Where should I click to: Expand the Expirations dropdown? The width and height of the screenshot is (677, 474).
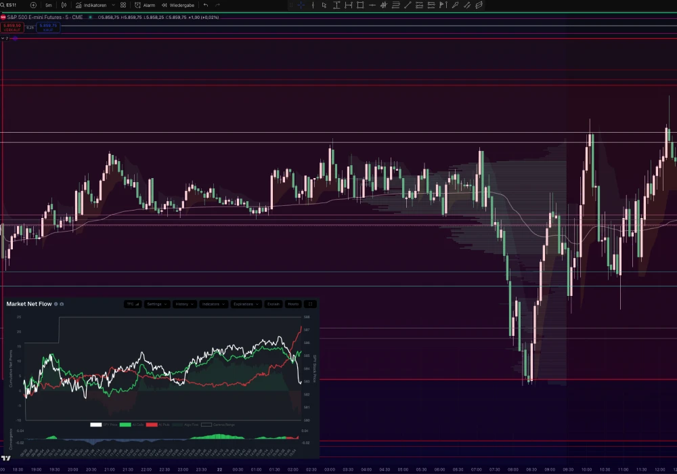(x=246, y=304)
